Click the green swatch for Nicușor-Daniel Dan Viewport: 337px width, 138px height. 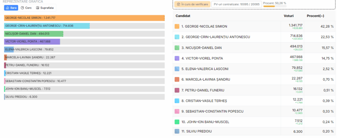tap(177, 48)
